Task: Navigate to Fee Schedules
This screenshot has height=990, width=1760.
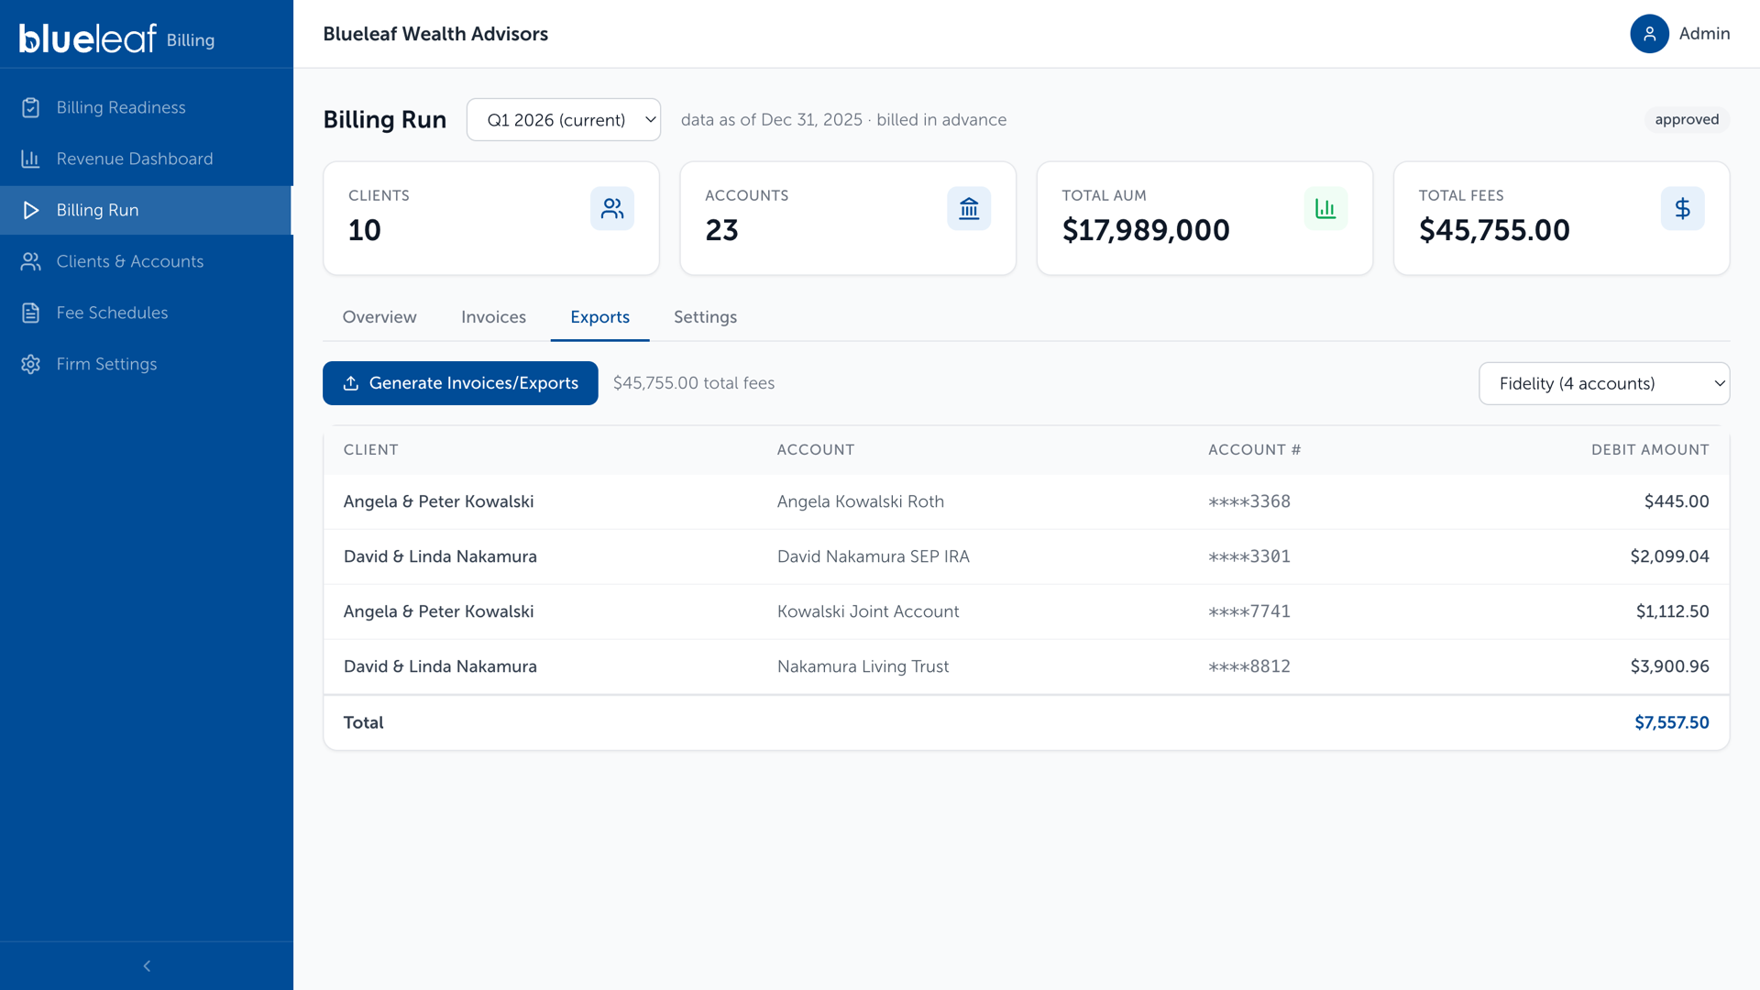Action: (x=147, y=313)
